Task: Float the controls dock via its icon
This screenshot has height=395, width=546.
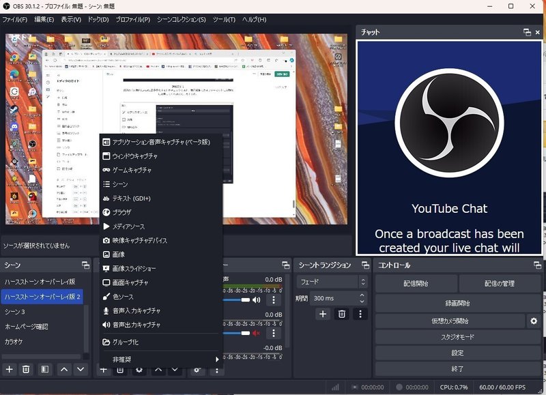Action: pyautogui.click(x=537, y=265)
